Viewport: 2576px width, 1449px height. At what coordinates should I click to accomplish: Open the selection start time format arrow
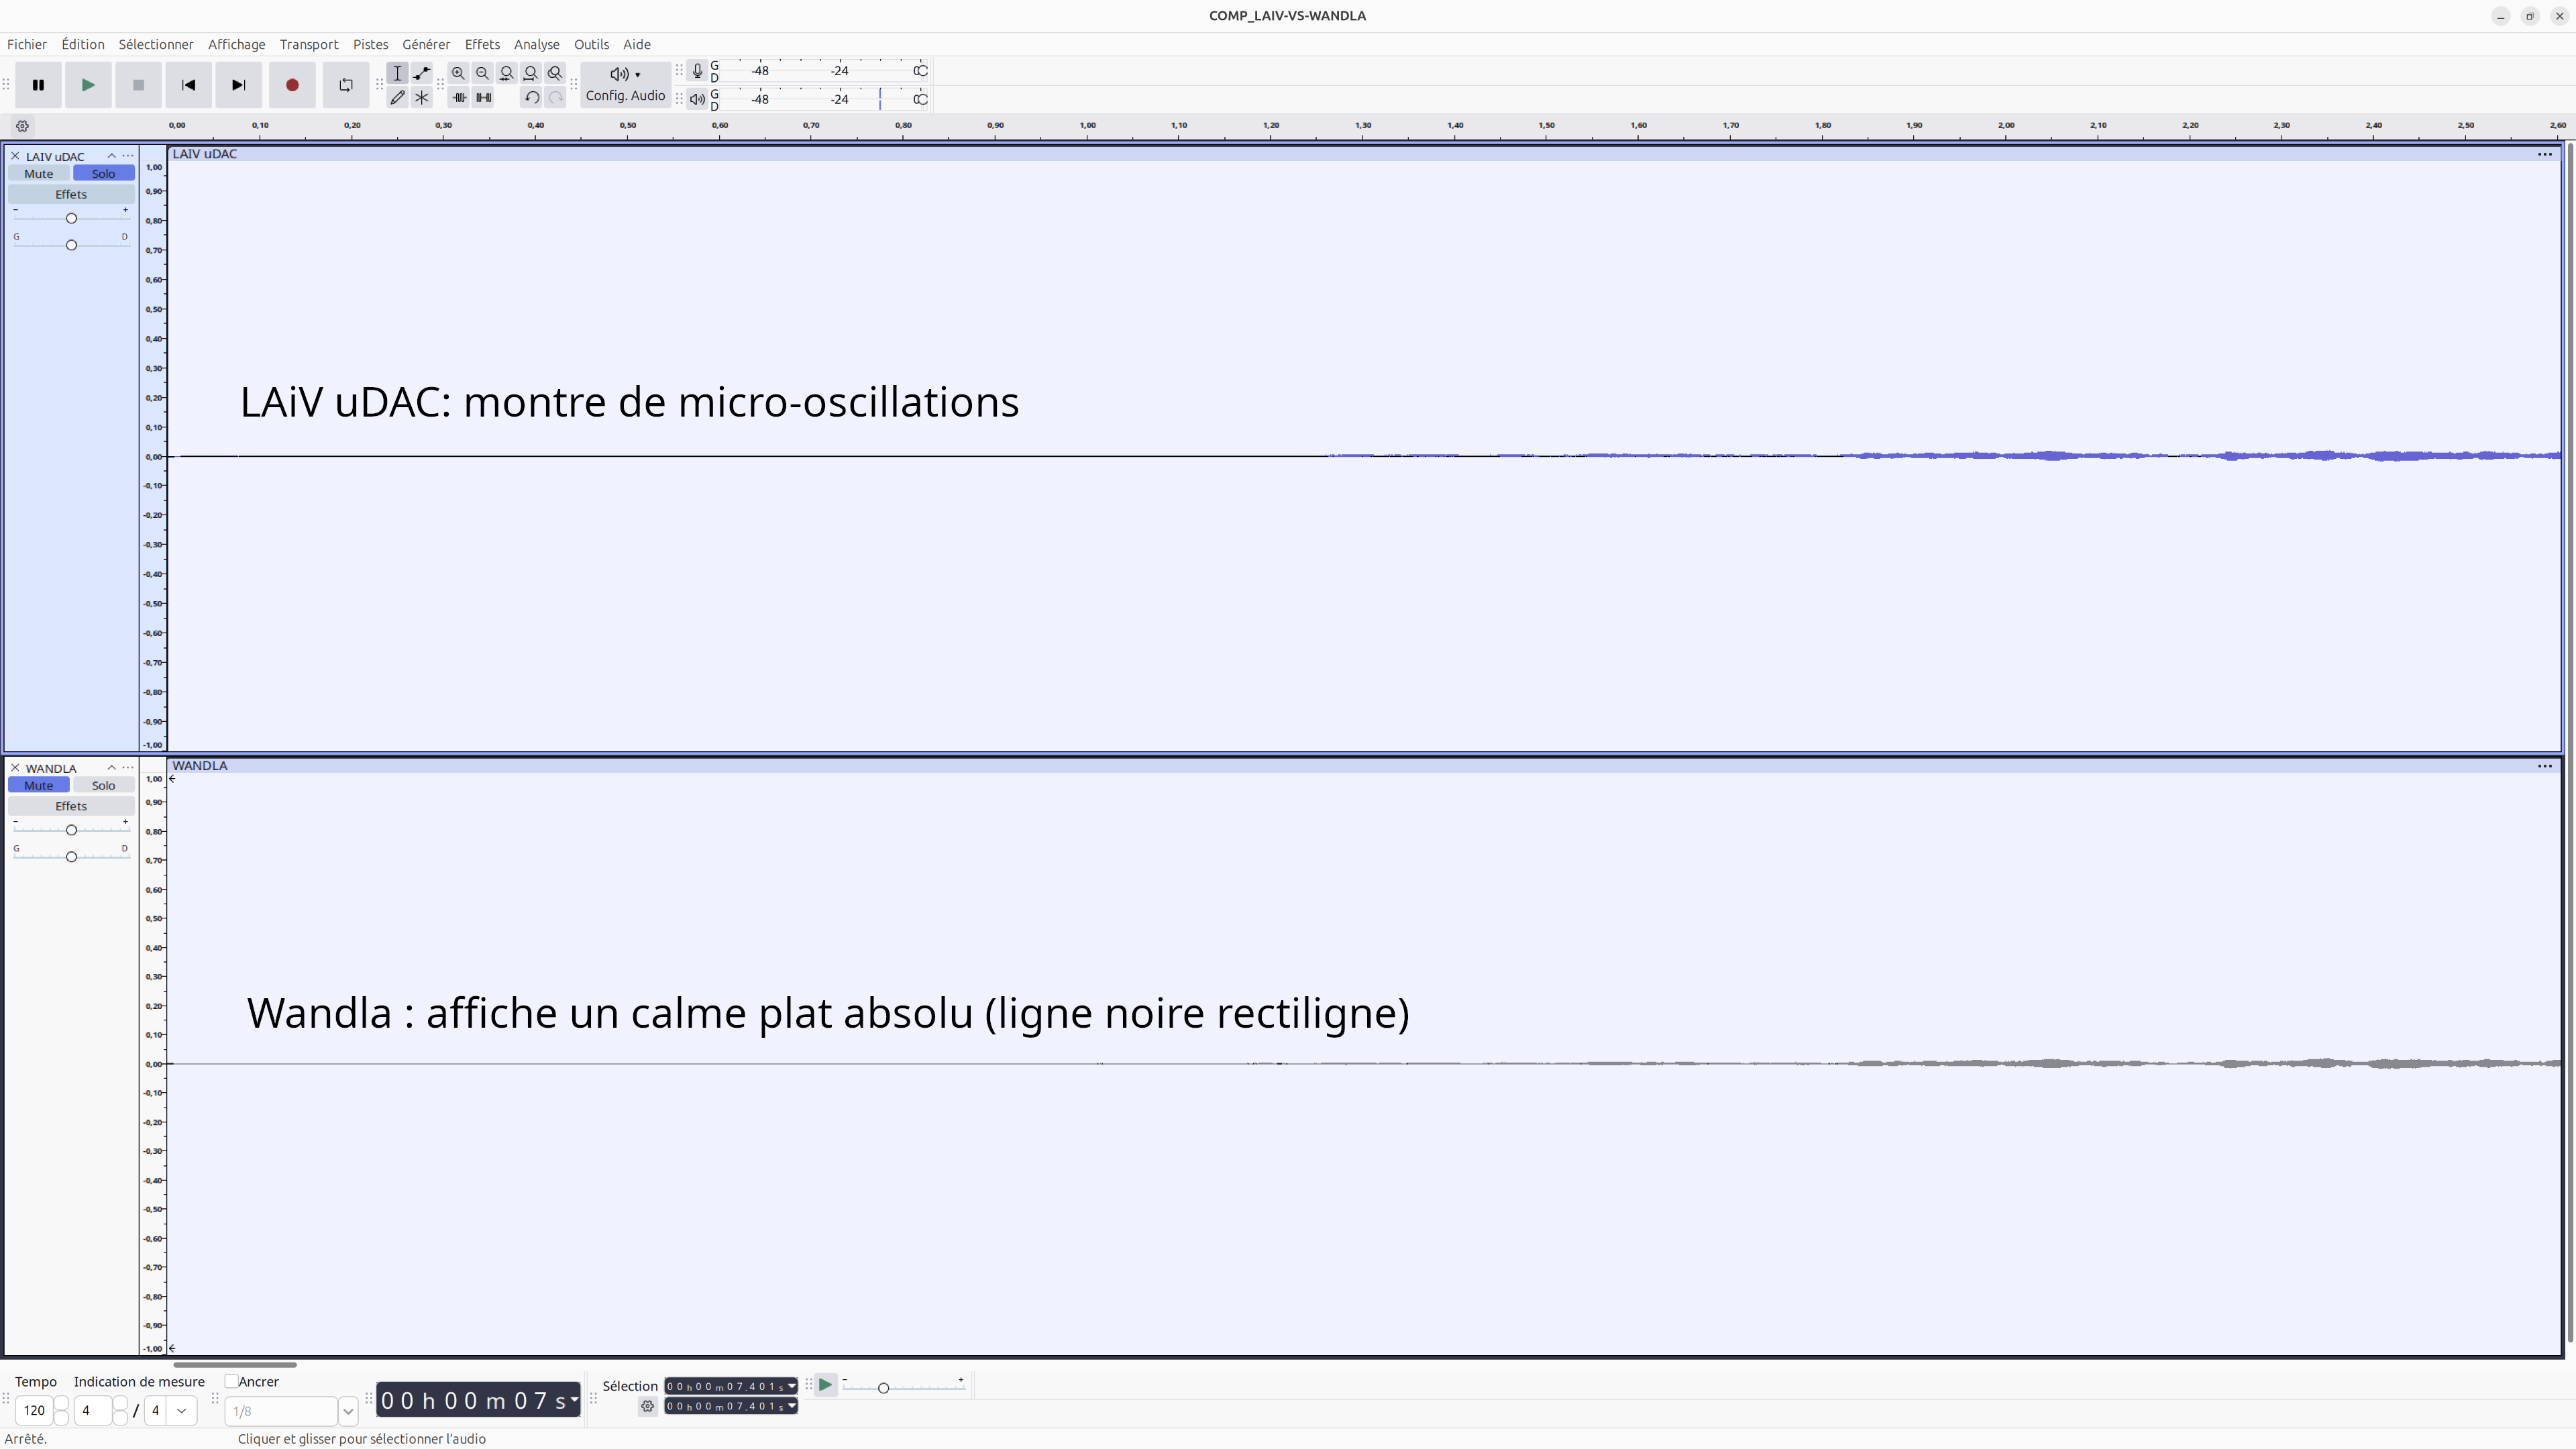click(x=792, y=1386)
